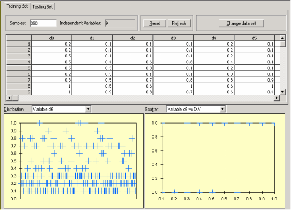Select column header d2
Screen dimensions: 291x210
tap(133, 38)
